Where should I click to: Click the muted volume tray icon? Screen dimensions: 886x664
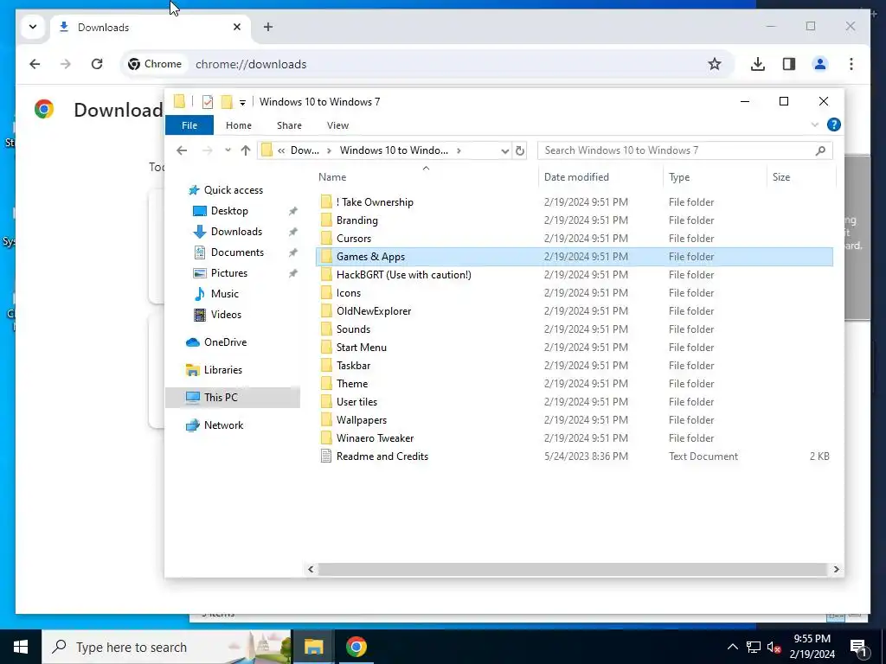[x=774, y=647]
